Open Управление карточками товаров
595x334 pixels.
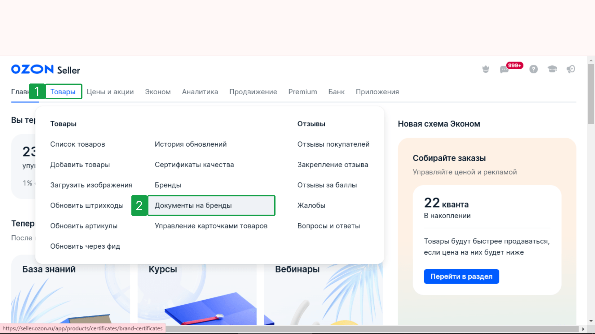coord(211,226)
